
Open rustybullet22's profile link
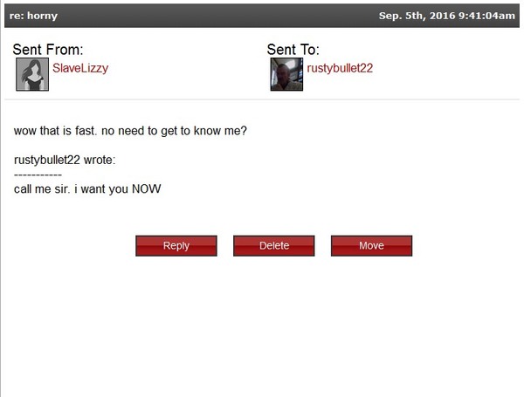(340, 68)
